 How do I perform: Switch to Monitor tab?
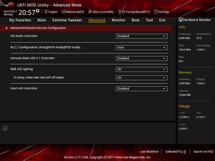[x=119, y=20]
